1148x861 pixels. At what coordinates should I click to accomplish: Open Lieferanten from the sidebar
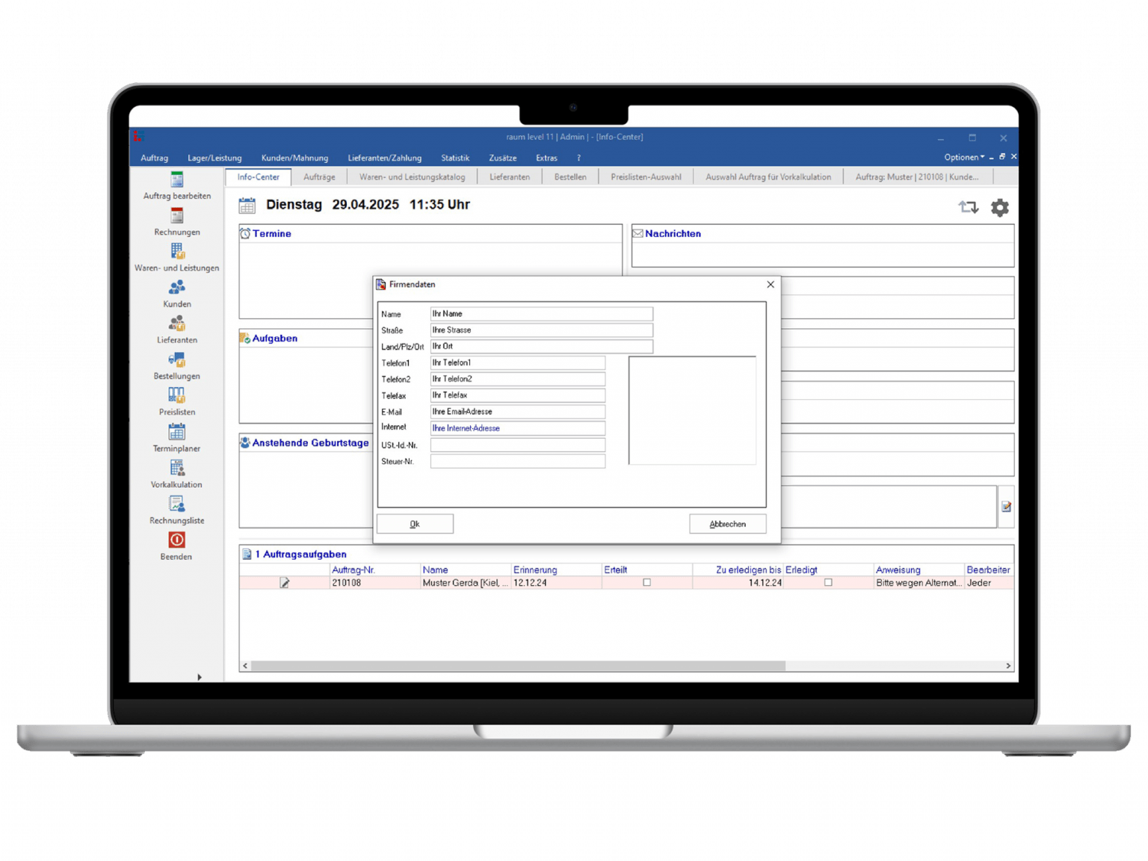coord(176,324)
